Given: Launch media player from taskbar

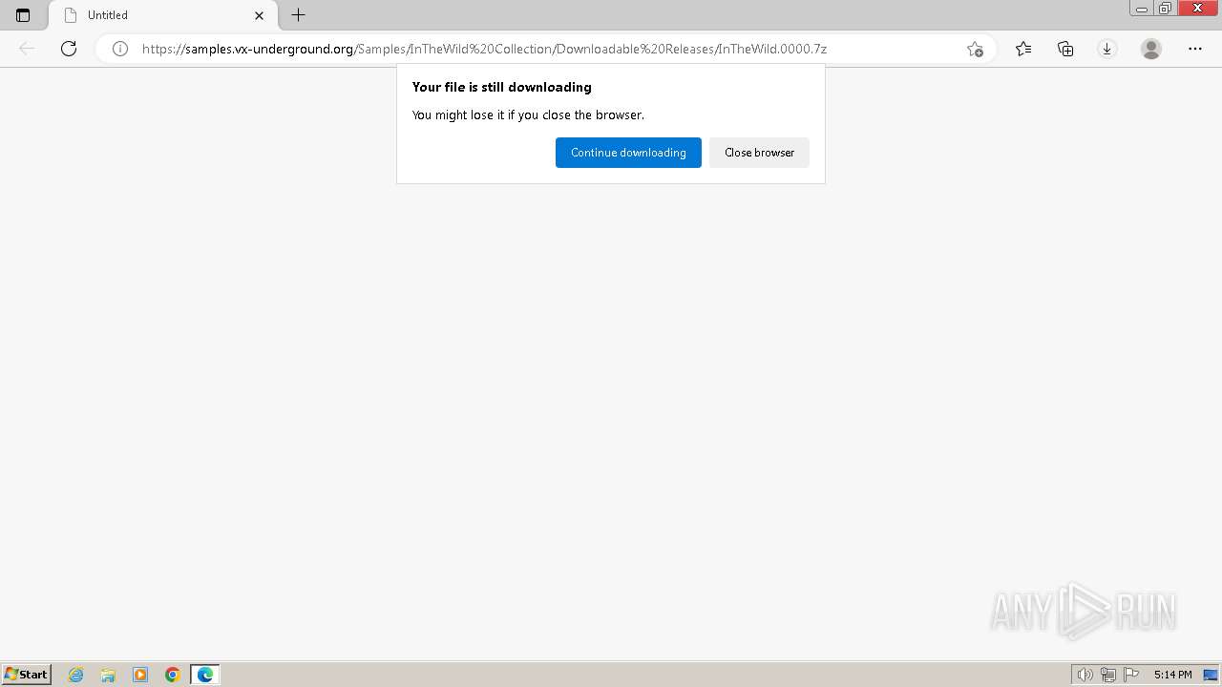Looking at the screenshot, I should (x=140, y=675).
